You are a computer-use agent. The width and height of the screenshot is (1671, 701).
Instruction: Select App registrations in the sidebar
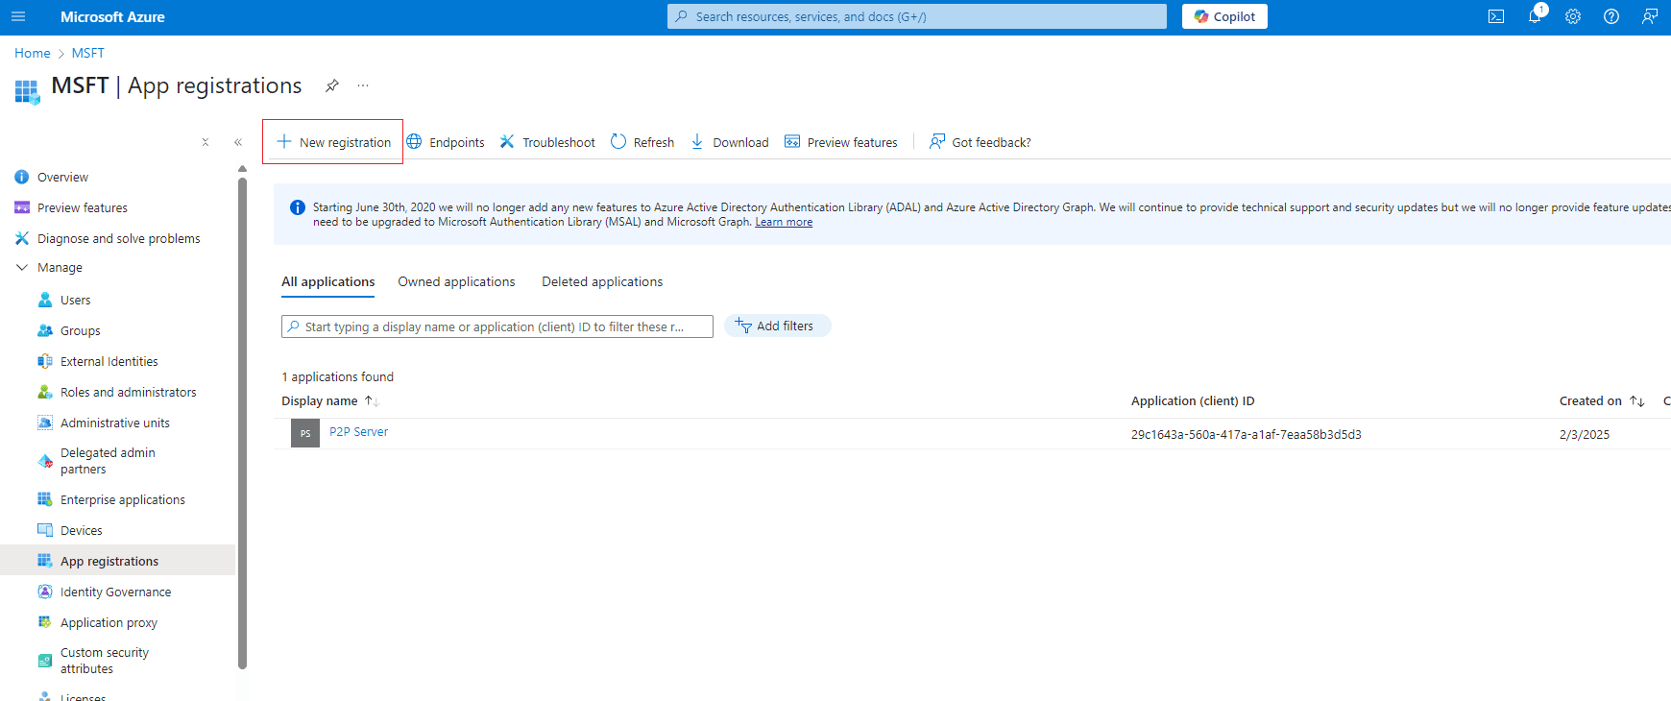117,561
